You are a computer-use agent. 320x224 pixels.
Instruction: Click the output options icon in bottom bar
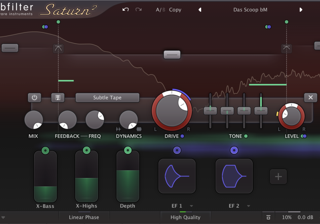tap(268, 217)
